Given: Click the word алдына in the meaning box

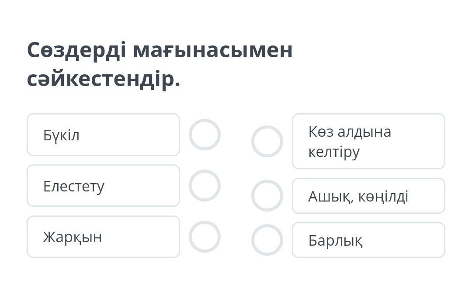Looking at the screenshot, I should [x=368, y=132].
